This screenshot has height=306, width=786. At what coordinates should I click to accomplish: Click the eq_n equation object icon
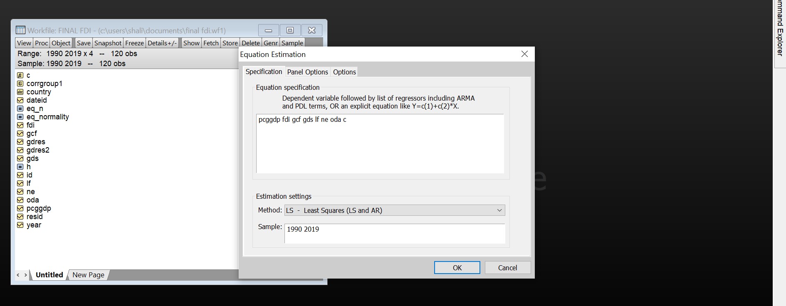[20, 109]
